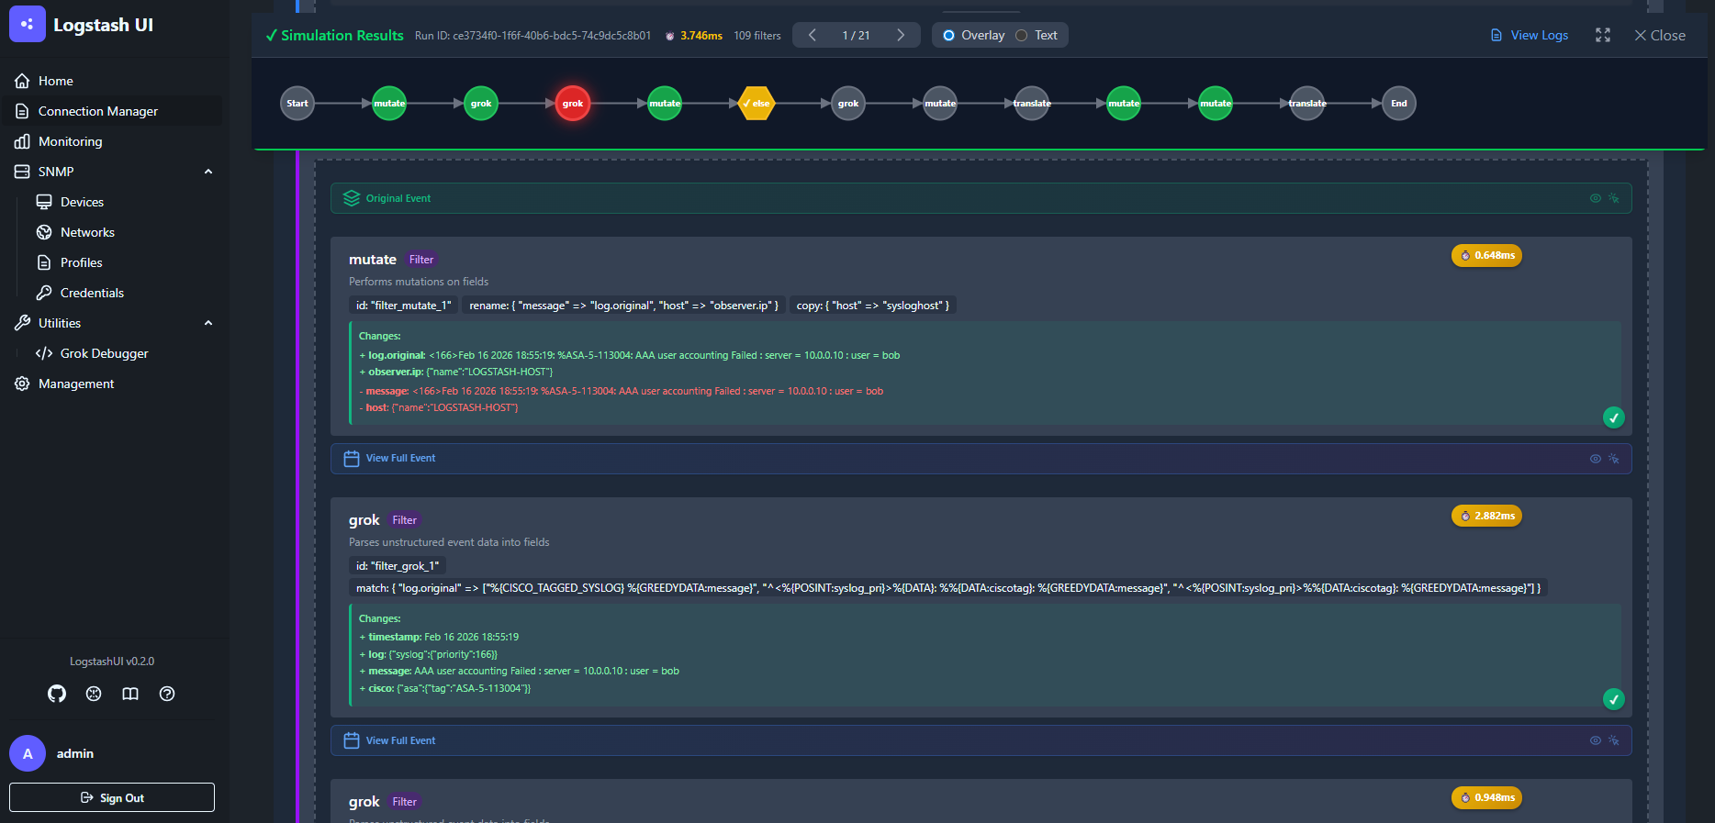Click the copy host to sysloghost chip
This screenshot has height=823, width=1715.
pos(873,306)
